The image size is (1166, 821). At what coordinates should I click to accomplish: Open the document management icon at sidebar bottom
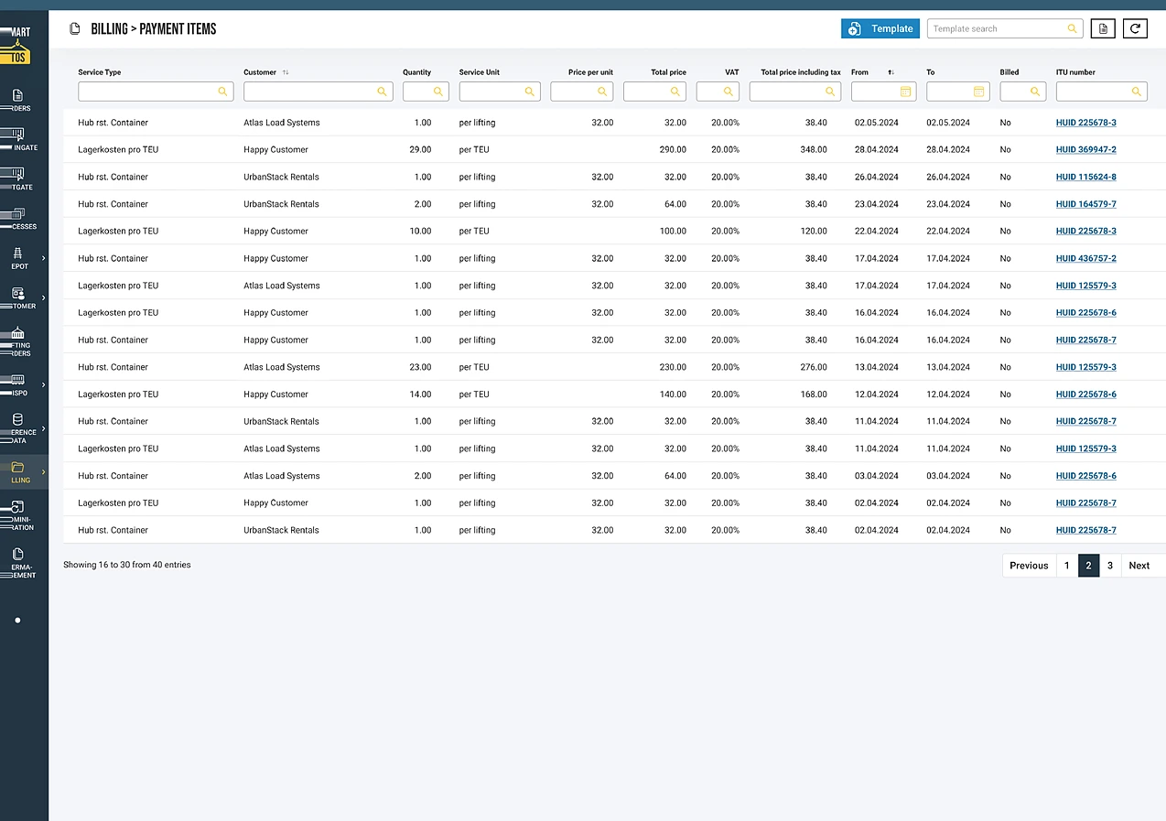tap(18, 554)
